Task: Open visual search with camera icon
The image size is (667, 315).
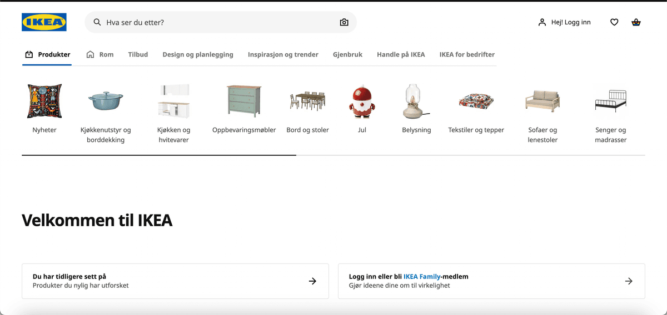Action: [x=344, y=22]
